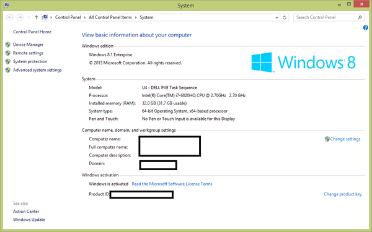Open Windows Update under See also
The image size is (372, 232).
click(29, 220)
